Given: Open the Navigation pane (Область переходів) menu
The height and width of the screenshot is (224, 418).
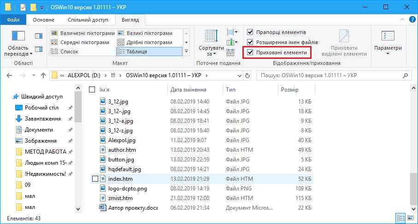Looking at the screenshot, I should click(18, 43).
